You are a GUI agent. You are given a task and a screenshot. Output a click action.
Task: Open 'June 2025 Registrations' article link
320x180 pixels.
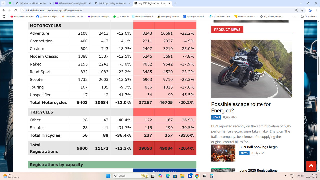(x=258, y=170)
